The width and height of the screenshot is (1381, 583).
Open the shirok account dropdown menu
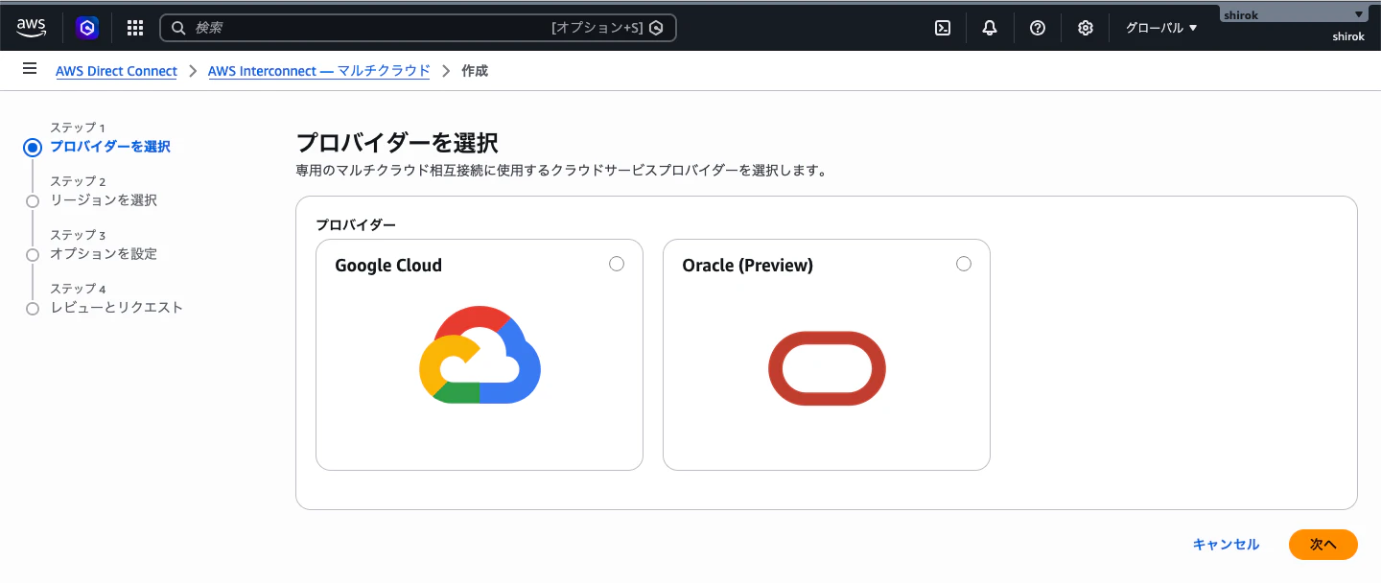click(x=1292, y=14)
